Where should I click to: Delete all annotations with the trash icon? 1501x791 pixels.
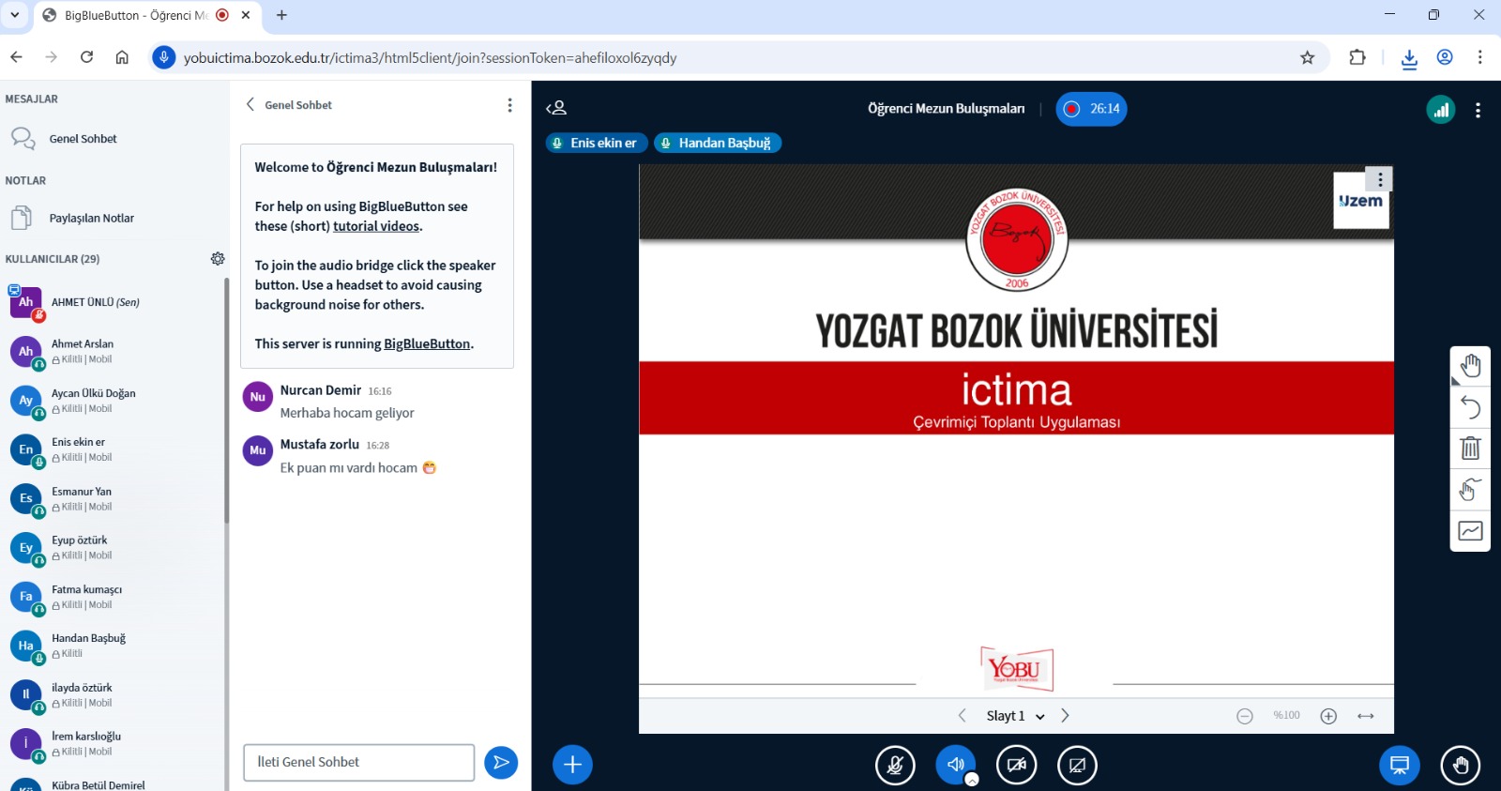(1470, 448)
